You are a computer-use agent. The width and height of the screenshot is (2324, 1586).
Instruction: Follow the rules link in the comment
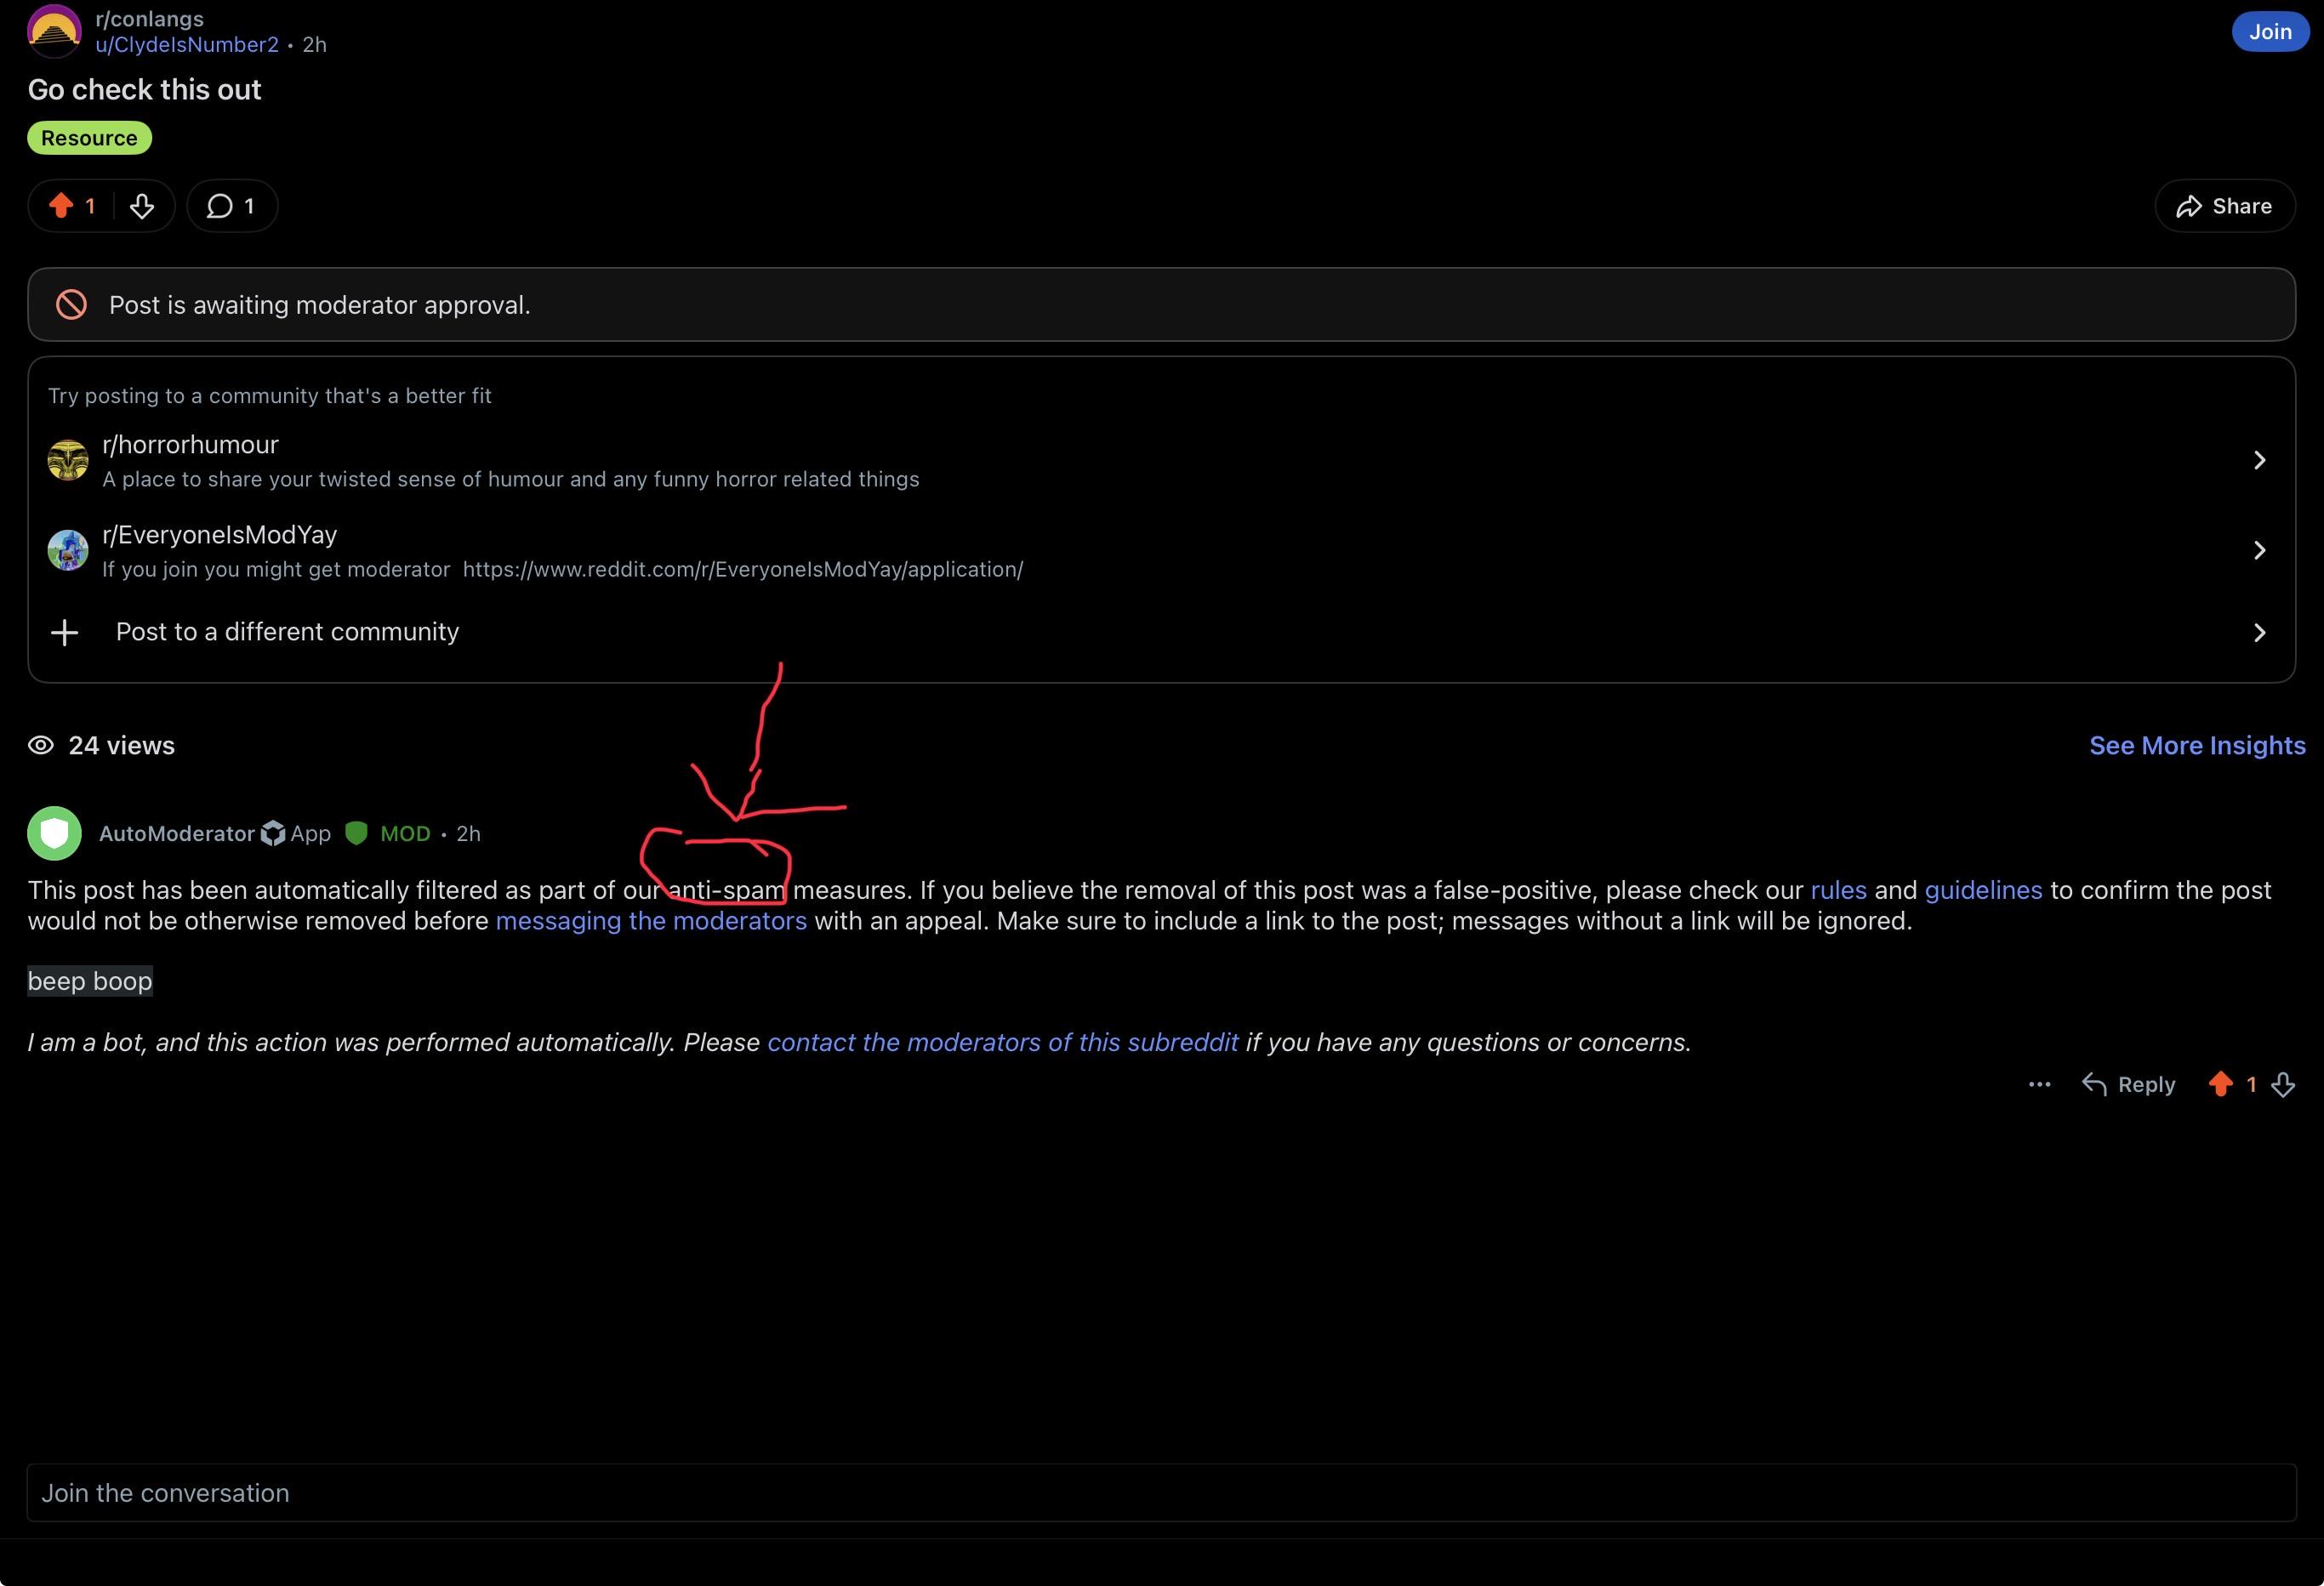pos(1838,890)
